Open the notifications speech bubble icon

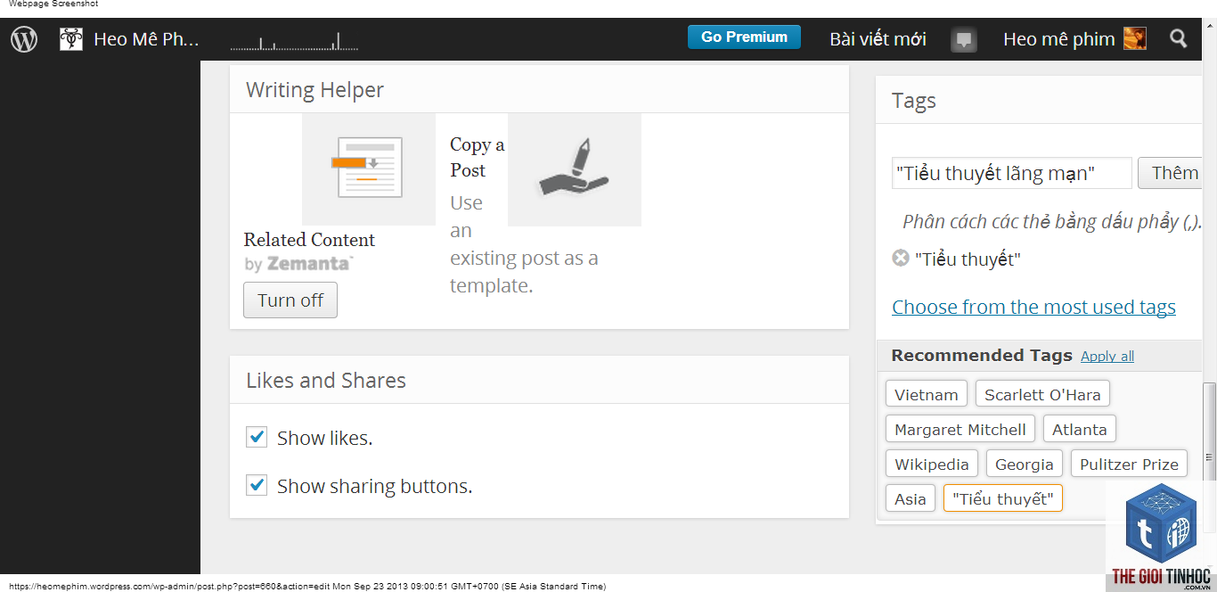964,39
